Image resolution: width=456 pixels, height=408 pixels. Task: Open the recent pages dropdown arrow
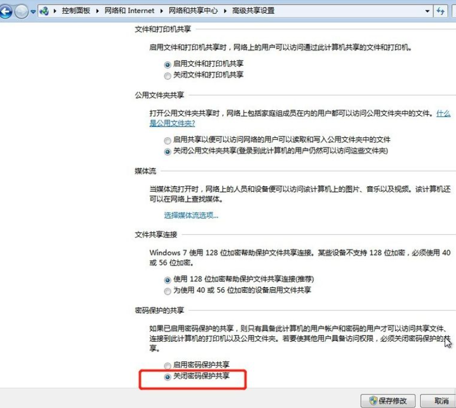pos(33,11)
